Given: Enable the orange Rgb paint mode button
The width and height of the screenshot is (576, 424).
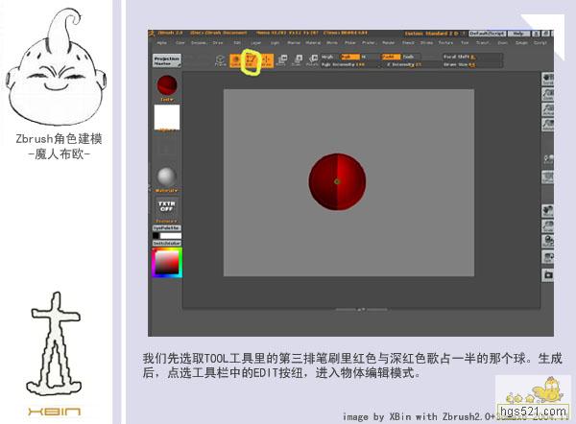Looking at the screenshot, I should click(349, 57).
